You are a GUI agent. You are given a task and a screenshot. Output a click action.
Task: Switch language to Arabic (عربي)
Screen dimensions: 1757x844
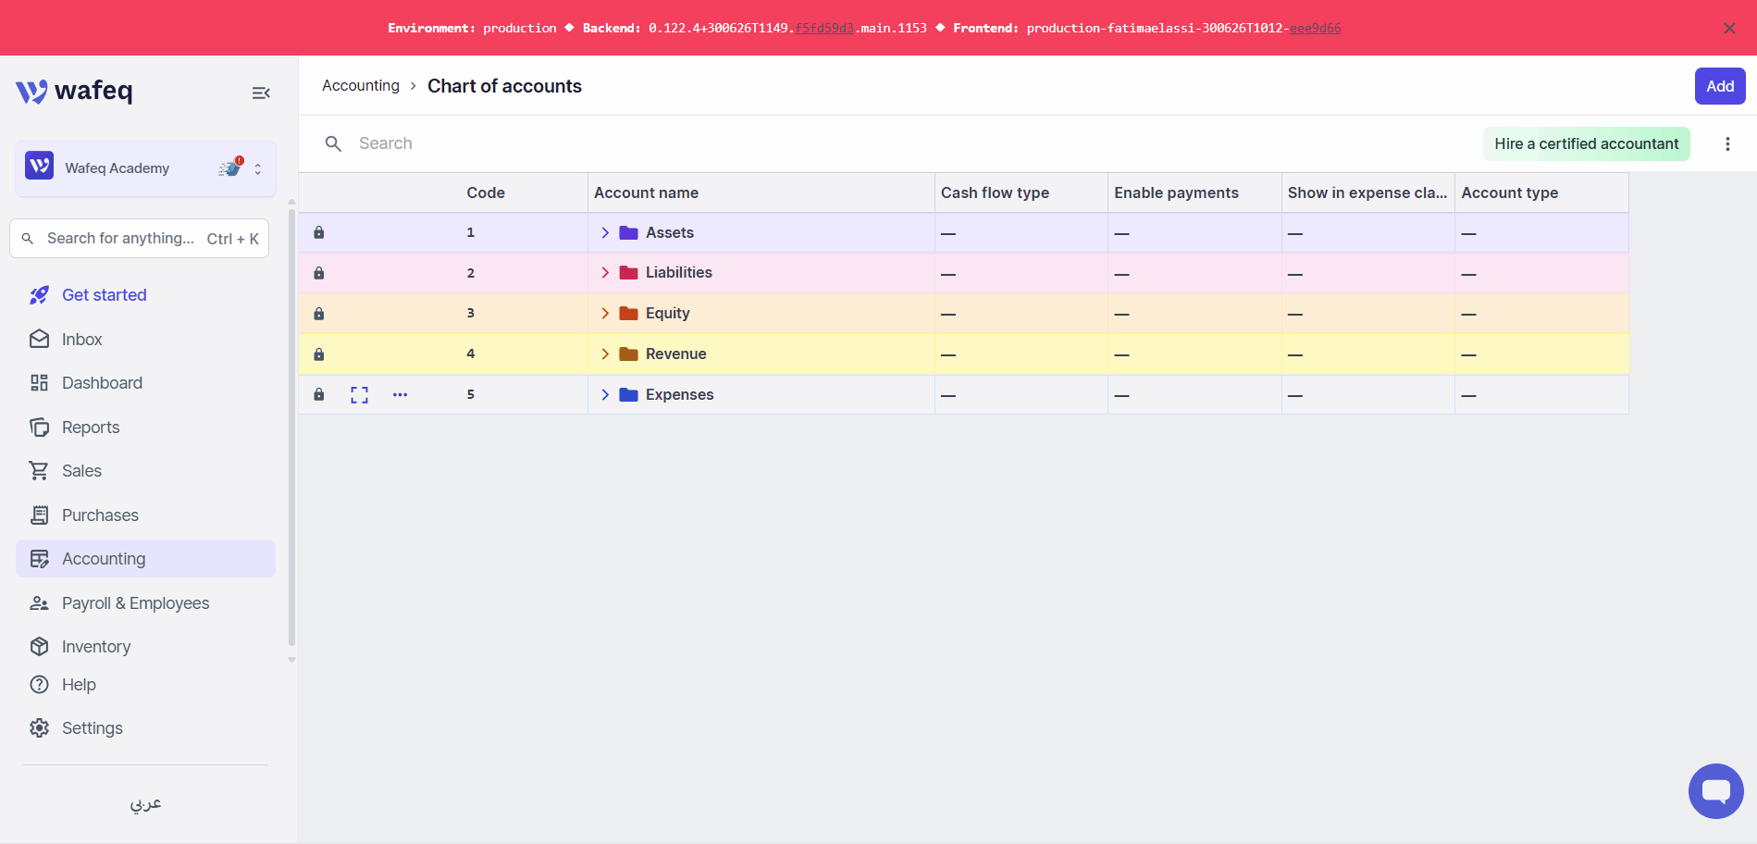pyautogui.click(x=145, y=803)
